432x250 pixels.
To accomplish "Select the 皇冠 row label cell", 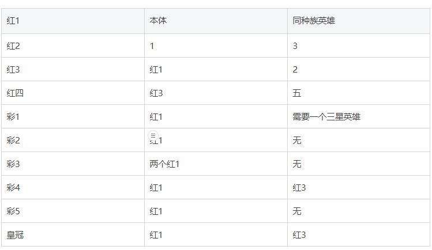I will point(14,235).
